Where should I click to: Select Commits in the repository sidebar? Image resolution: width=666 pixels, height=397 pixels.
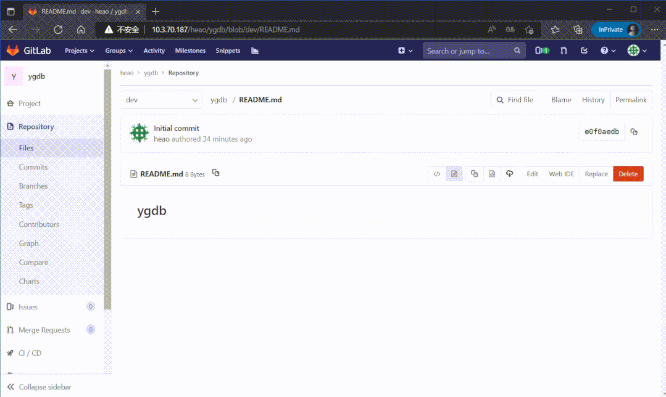point(33,167)
